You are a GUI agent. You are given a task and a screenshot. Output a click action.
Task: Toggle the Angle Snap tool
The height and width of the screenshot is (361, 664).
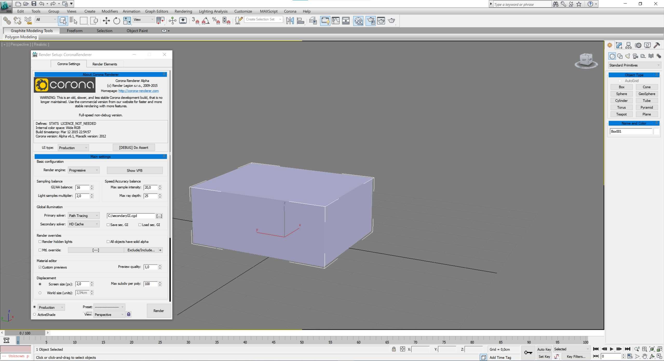206,21
